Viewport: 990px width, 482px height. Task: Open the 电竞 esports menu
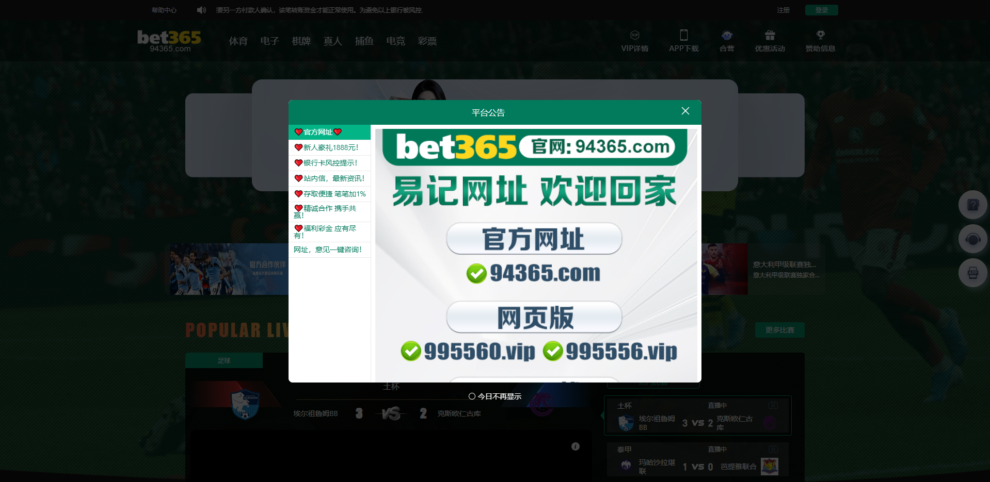[x=396, y=41]
